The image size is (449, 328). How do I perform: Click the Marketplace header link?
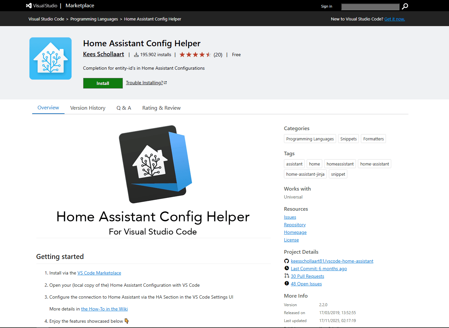pos(80,6)
